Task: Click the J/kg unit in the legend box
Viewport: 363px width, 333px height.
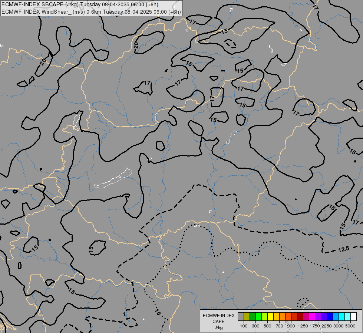Action: click(218, 327)
